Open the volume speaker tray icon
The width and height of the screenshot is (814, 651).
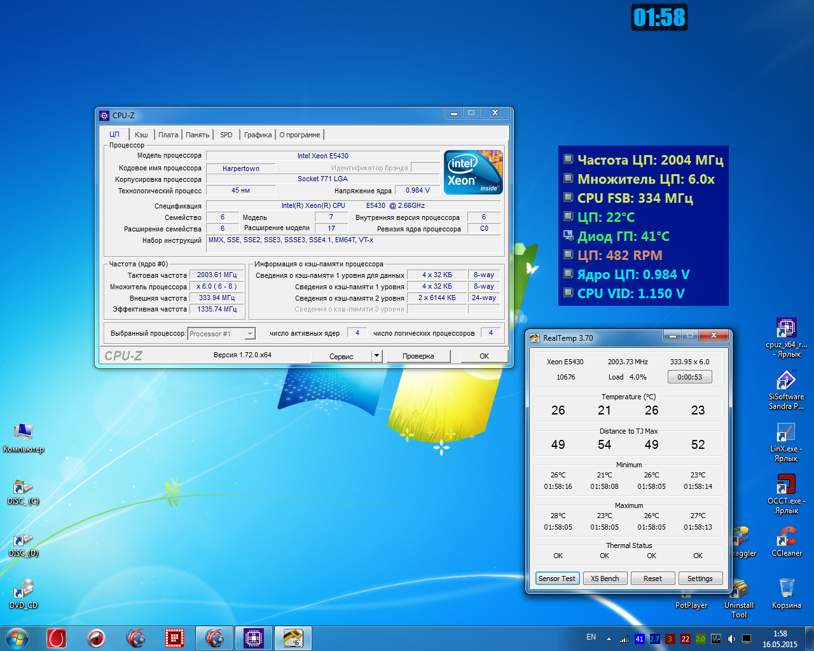pyautogui.click(x=731, y=639)
